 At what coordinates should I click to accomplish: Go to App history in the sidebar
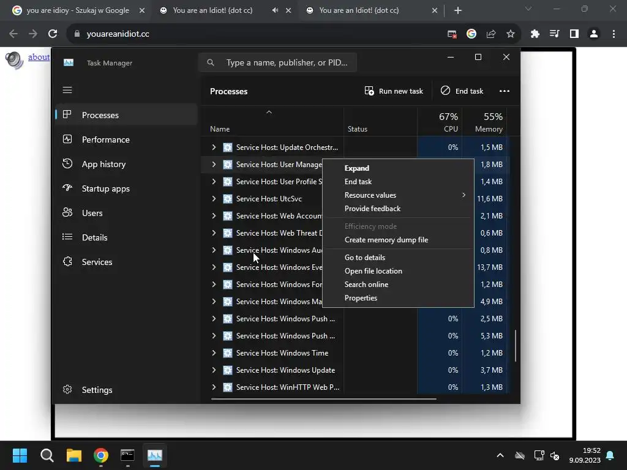point(126,164)
